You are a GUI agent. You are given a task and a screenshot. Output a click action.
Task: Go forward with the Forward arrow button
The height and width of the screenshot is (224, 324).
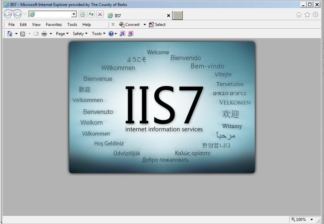coord(17,14)
